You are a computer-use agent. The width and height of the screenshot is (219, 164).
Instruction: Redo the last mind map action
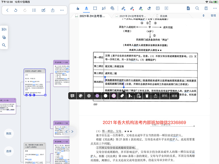click(x=25, y=10)
